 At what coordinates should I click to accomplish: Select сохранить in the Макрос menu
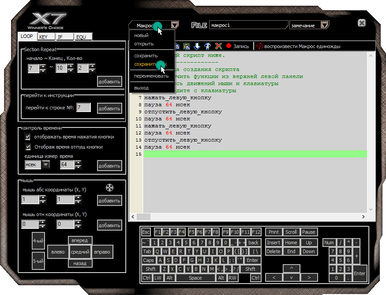146,56
